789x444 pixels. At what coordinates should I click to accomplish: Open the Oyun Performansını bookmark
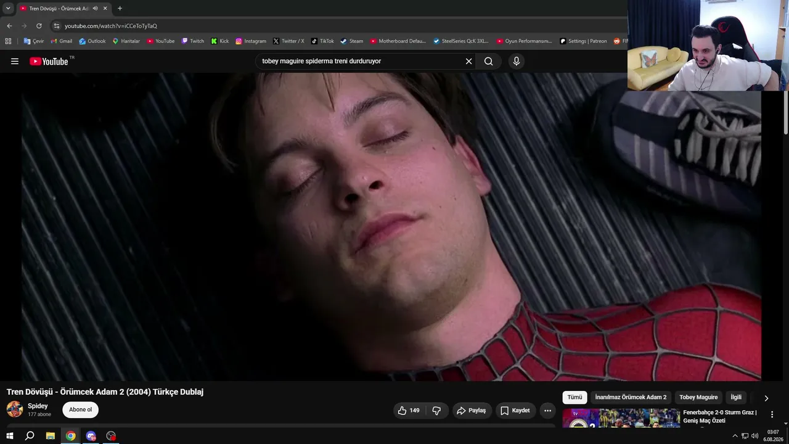(524, 41)
